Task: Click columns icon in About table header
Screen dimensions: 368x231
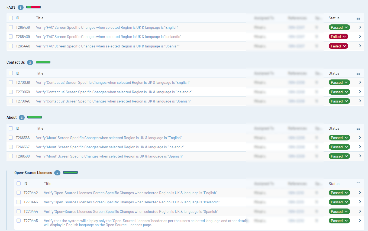Action: (358, 128)
